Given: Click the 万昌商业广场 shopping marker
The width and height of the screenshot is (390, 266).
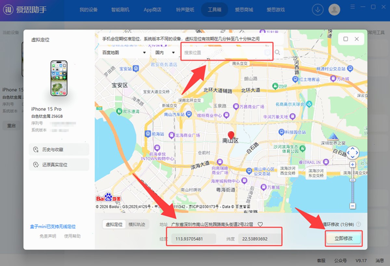Looking at the screenshot, I should [x=236, y=106].
